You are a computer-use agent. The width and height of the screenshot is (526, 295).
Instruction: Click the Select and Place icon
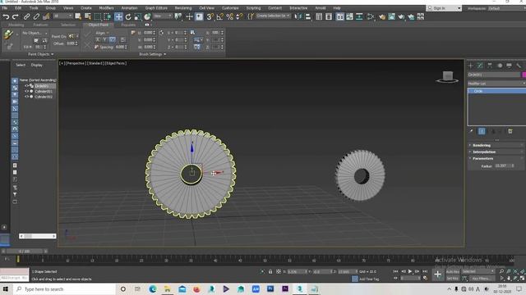coord(147,16)
